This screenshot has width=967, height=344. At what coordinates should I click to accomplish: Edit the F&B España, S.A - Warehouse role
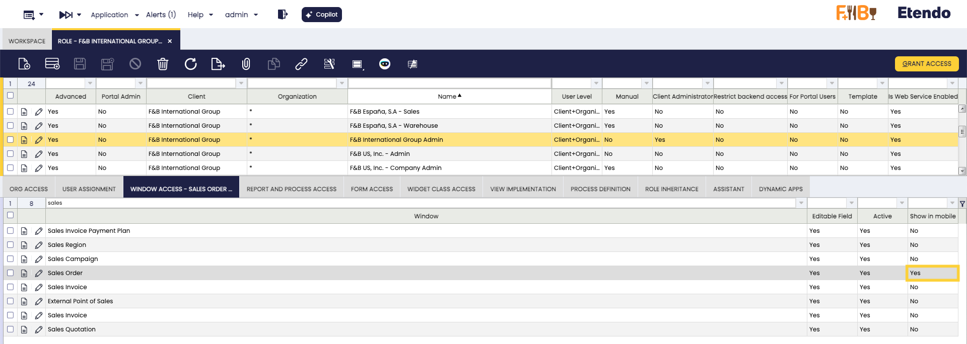(39, 126)
